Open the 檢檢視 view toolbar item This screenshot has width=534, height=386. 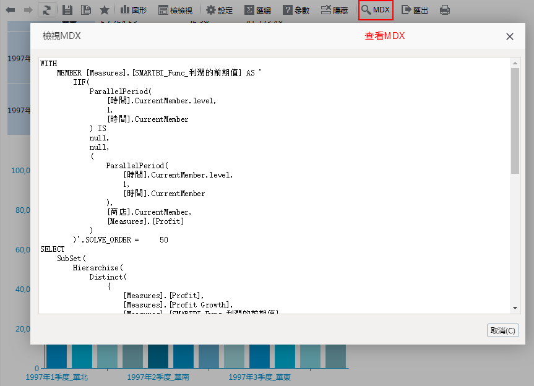pyautogui.click(x=175, y=10)
